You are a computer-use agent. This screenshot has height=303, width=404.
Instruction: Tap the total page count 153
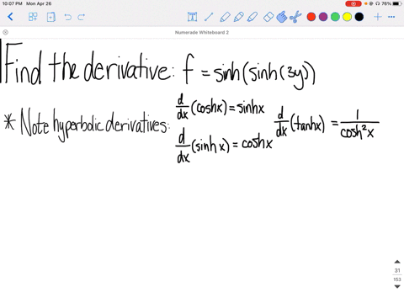(x=397, y=279)
